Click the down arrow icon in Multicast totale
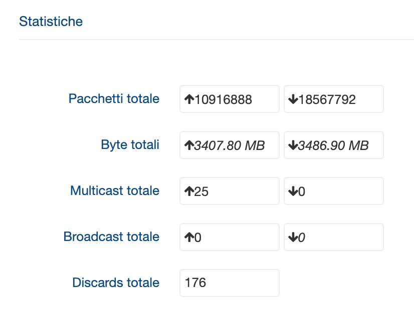The height and width of the screenshot is (318, 414). [x=293, y=191]
